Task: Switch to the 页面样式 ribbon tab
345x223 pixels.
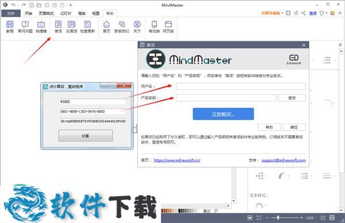Action: tap(46, 13)
